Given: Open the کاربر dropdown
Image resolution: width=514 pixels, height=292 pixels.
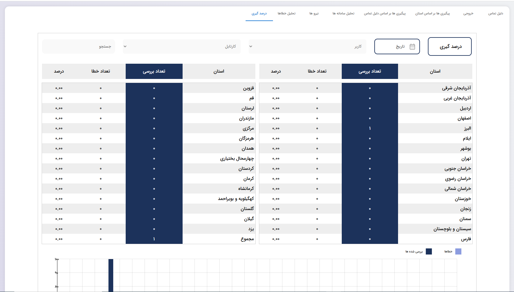Looking at the screenshot, I should [307, 46].
